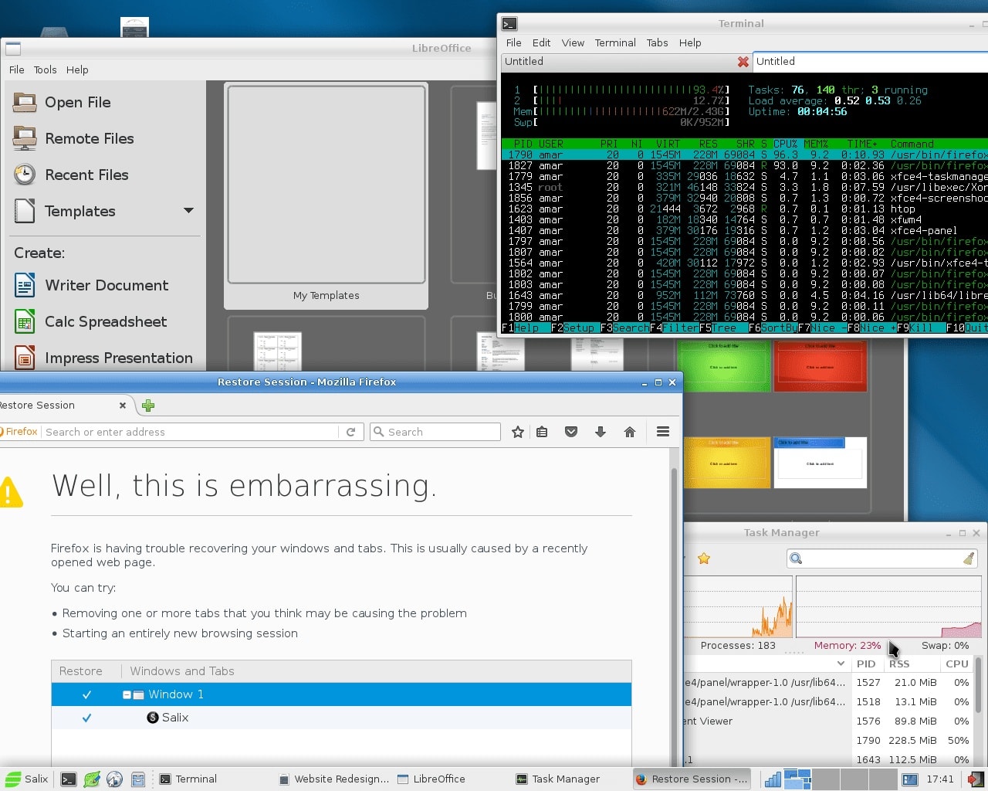This screenshot has height=791, width=988.
Task: Click the magnifier icon in Task Manager filter
Action: click(797, 558)
